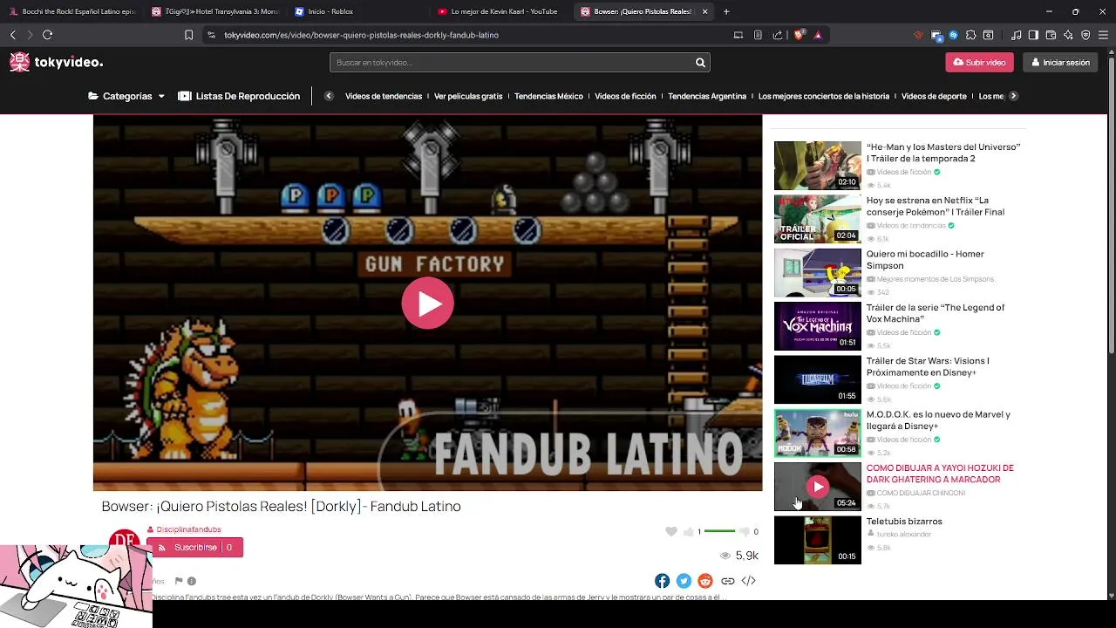Open embed code icon
Screen dimensions: 1116x628
(748, 581)
